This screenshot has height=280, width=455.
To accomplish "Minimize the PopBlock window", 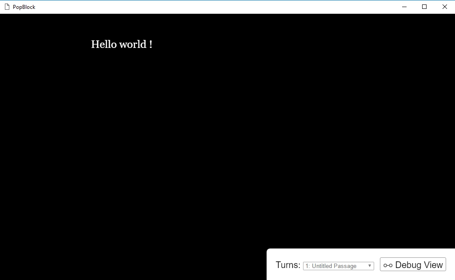I will point(404,7).
